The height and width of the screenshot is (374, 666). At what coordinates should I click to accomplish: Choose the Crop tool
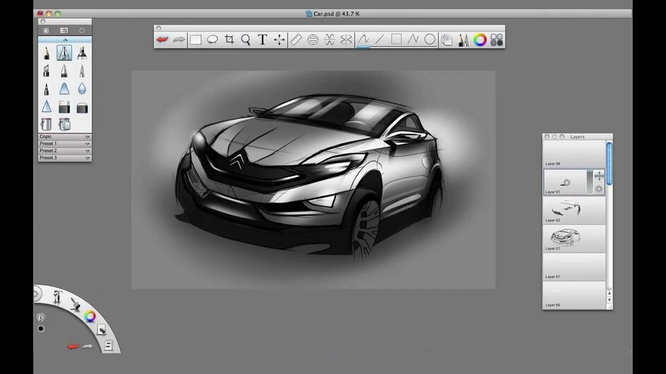[x=230, y=40]
